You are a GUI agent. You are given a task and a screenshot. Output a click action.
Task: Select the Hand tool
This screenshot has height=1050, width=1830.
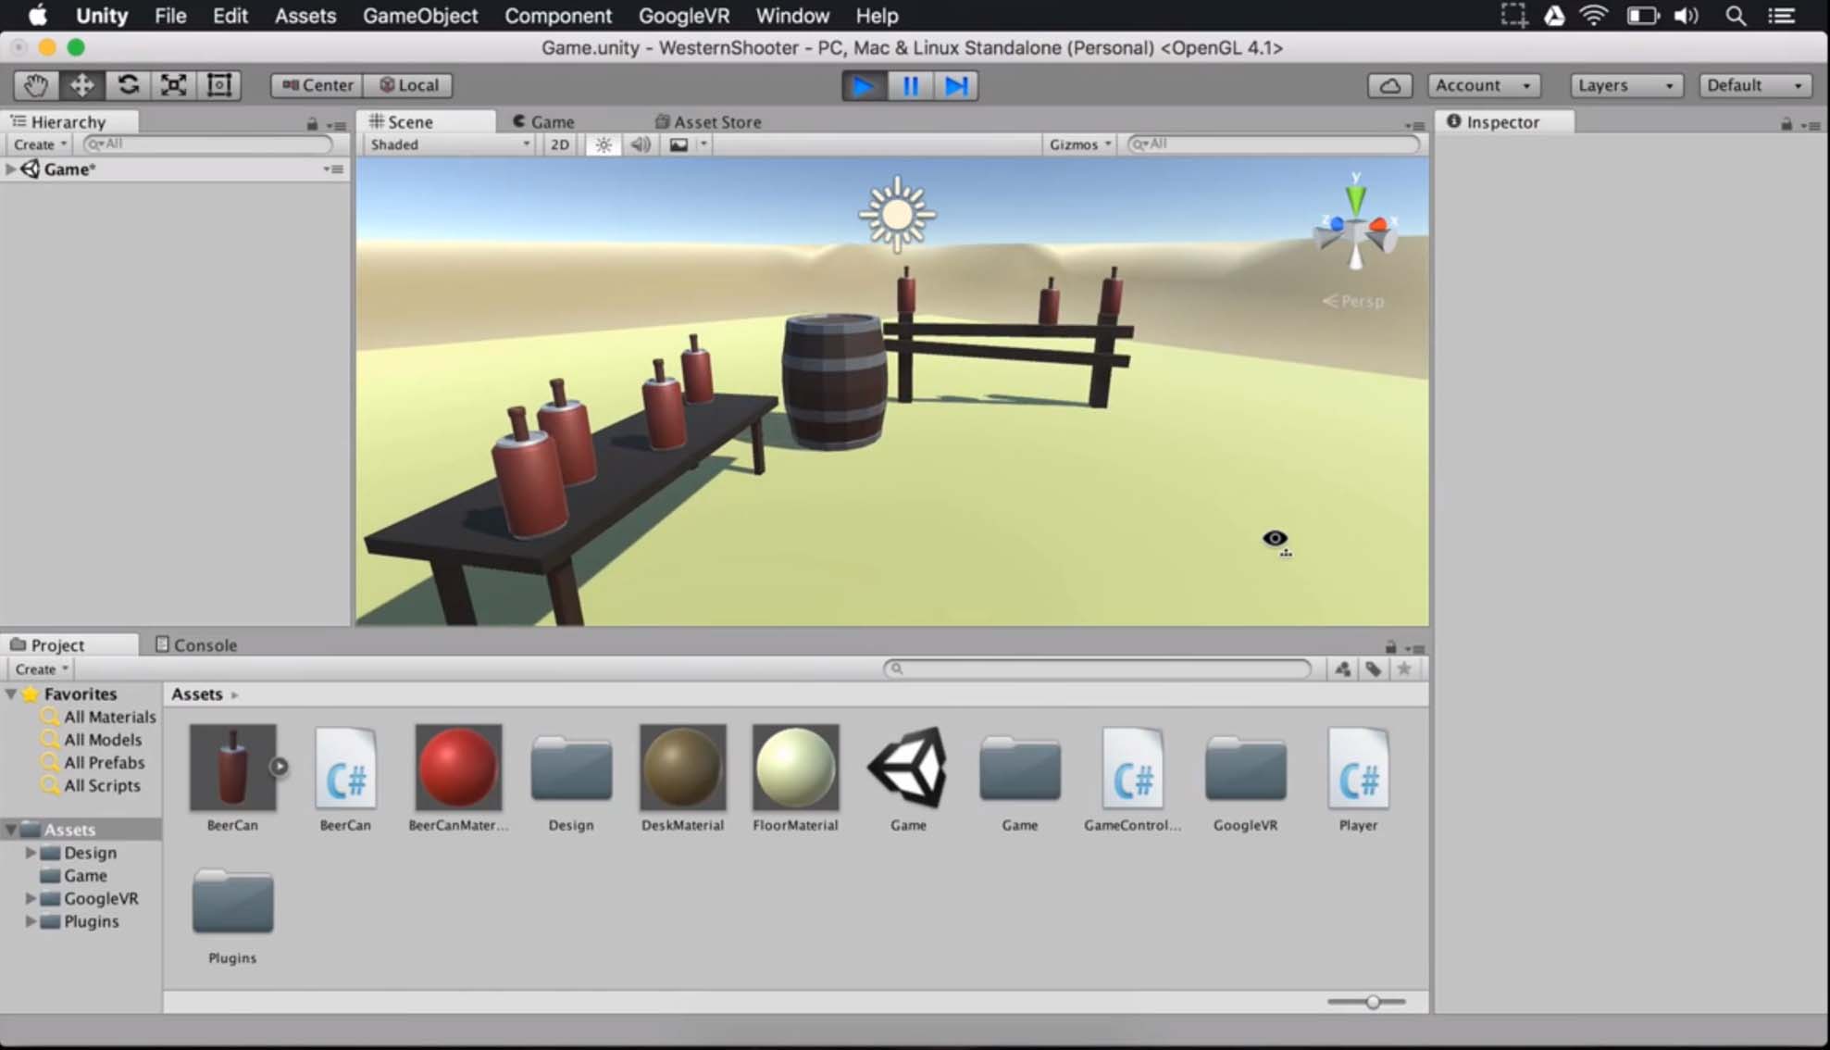click(x=35, y=84)
